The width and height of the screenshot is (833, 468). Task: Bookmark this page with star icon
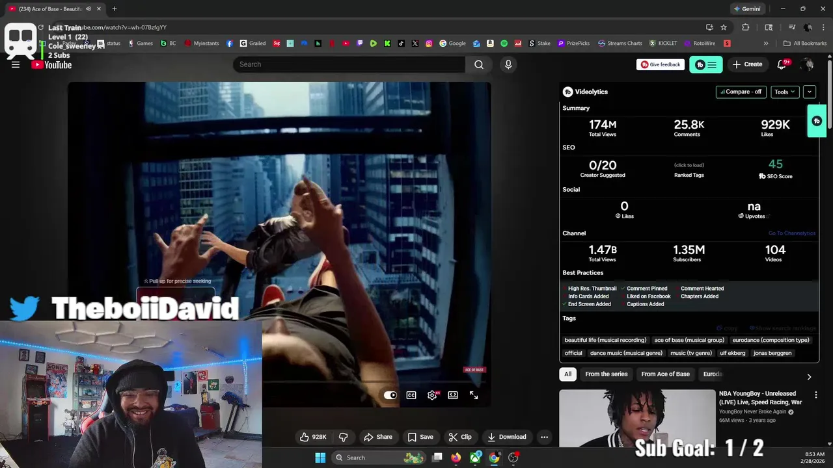(724, 27)
